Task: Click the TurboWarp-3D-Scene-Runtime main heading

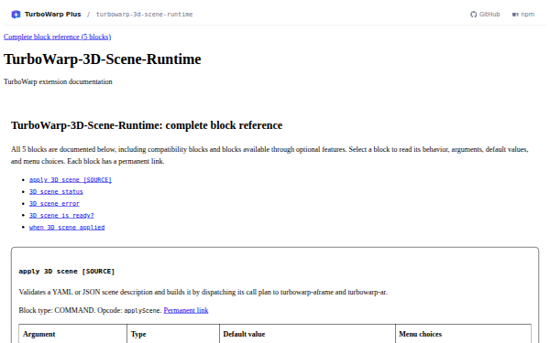Action: pos(103,59)
